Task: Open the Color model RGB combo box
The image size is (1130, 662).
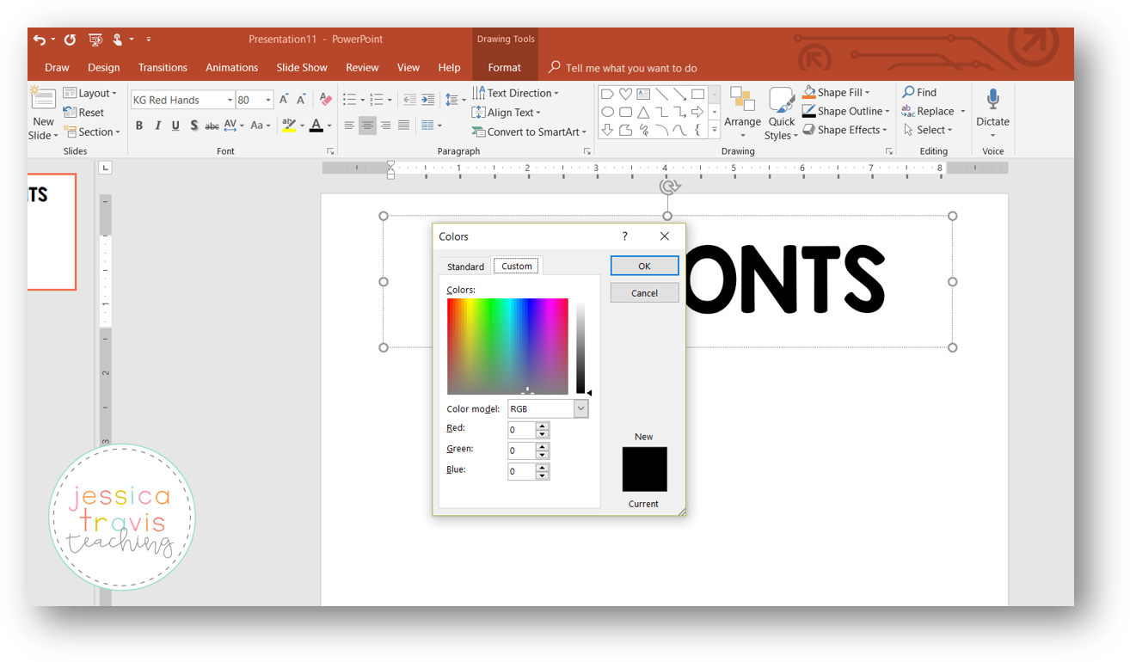Action: pos(548,409)
